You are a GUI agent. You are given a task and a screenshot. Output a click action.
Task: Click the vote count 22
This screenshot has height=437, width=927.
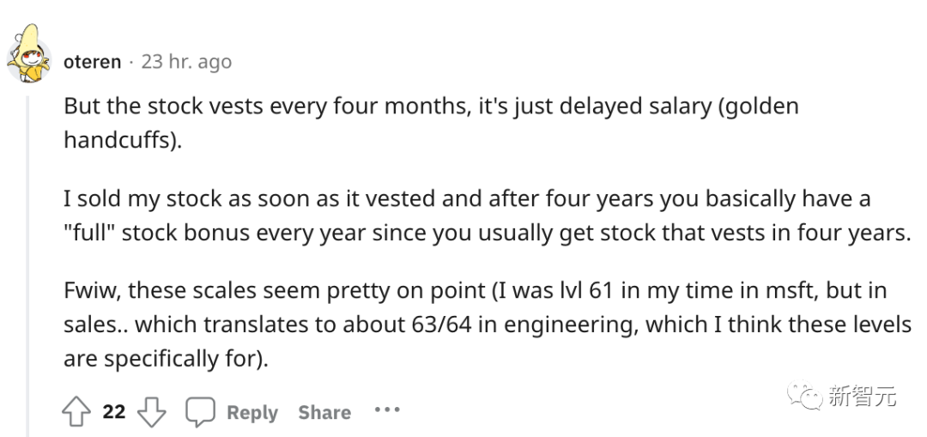click(114, 411)
